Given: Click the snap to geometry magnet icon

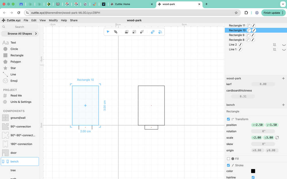Looking at the screenshot, I should 160,32.
